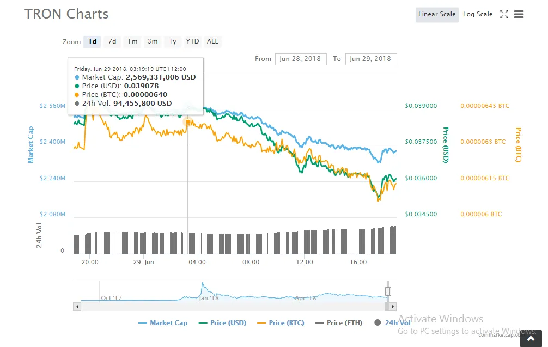Toggle the 24h Vol legend series
Screen dimensions: 548x347
pos(392,323)
